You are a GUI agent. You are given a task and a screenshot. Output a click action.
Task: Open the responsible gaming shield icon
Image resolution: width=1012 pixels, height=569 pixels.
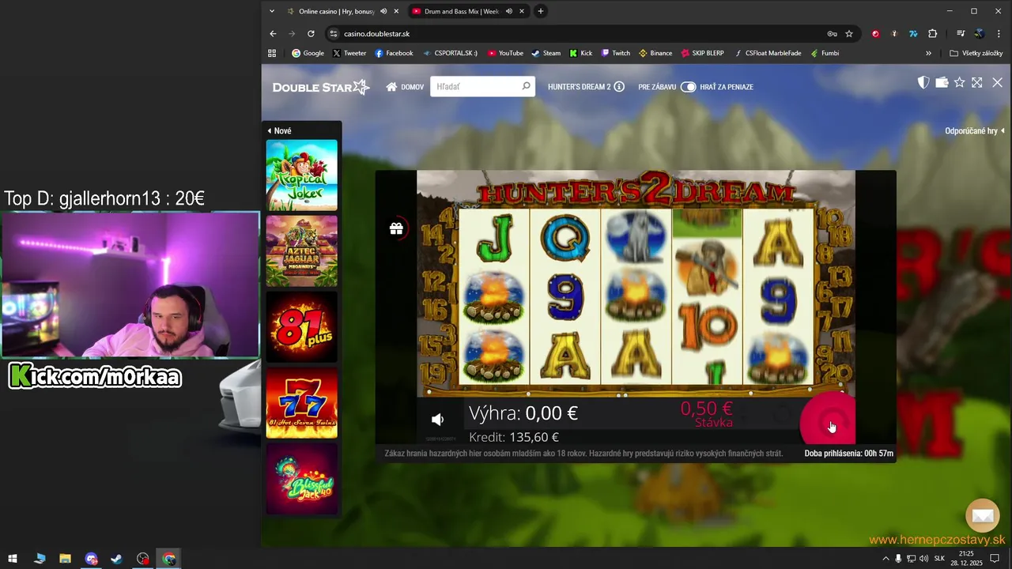pyautogui.click(x=923, y=82)
